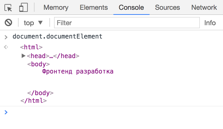Screen dimensions: 223x129
Task: Select the closing body tag
Action: tap(40, 93)
